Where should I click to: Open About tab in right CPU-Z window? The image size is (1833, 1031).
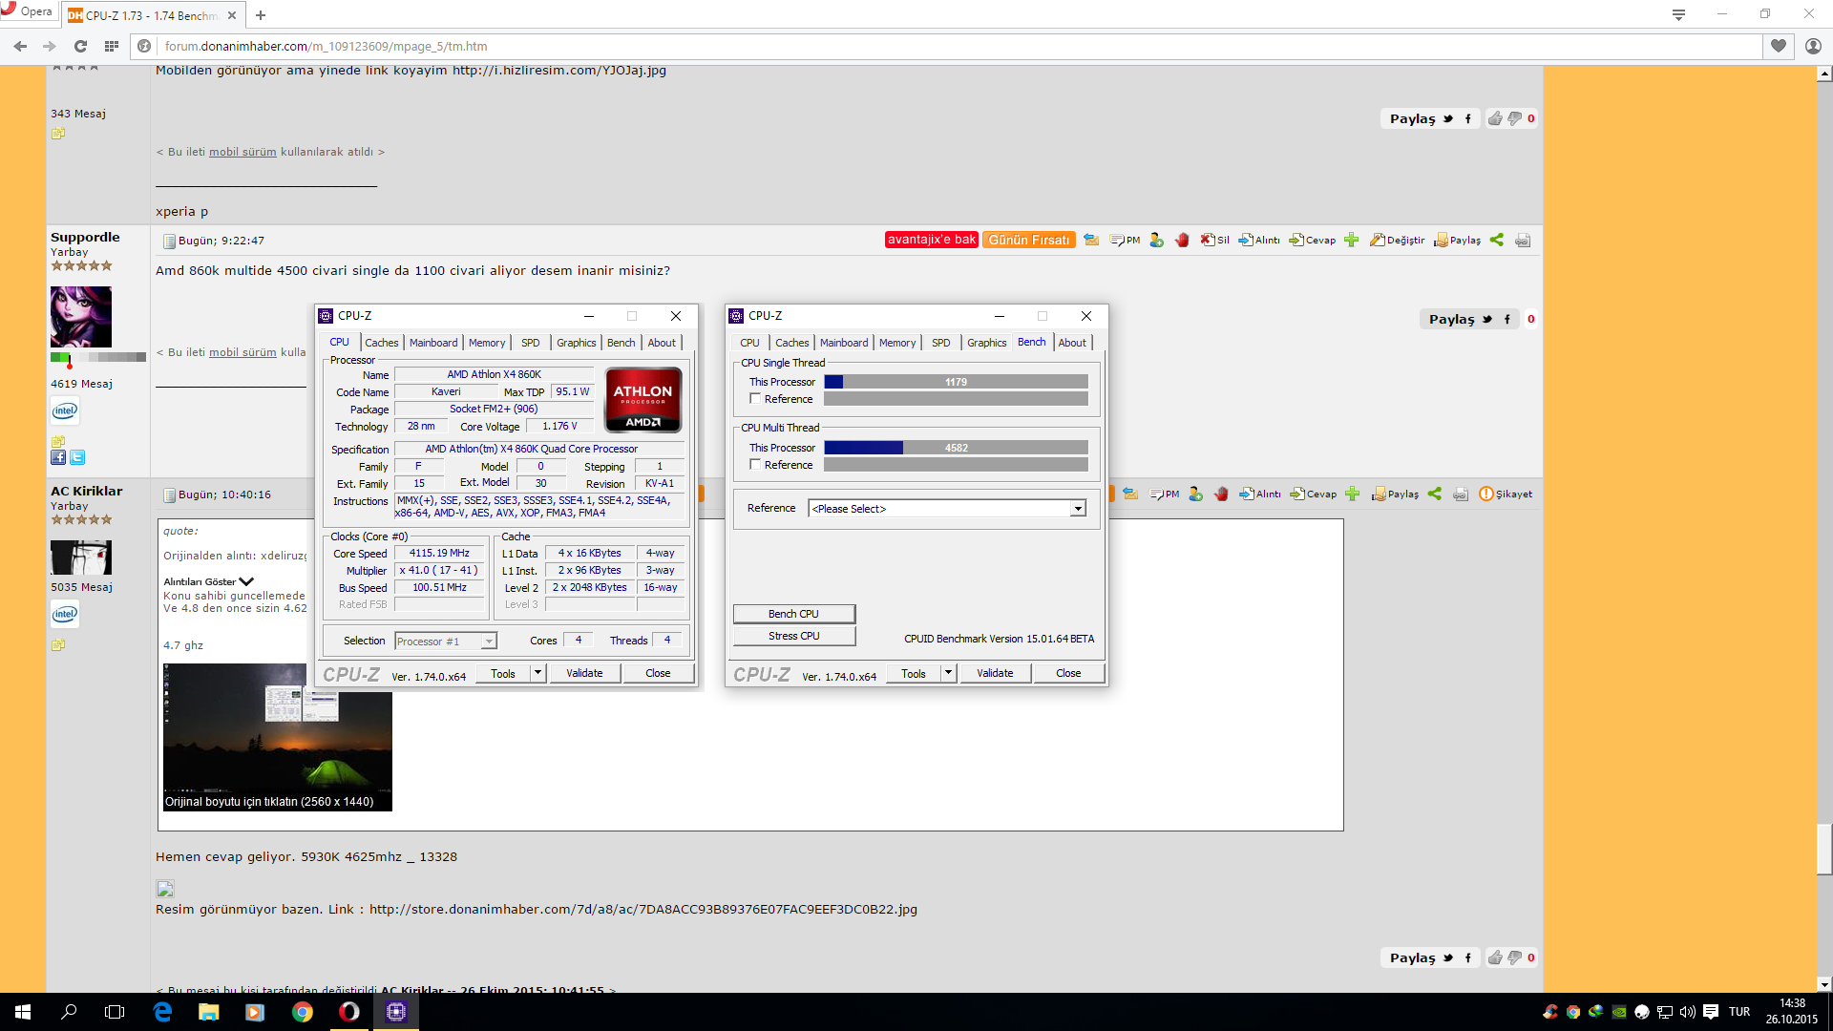[1072, 343]
